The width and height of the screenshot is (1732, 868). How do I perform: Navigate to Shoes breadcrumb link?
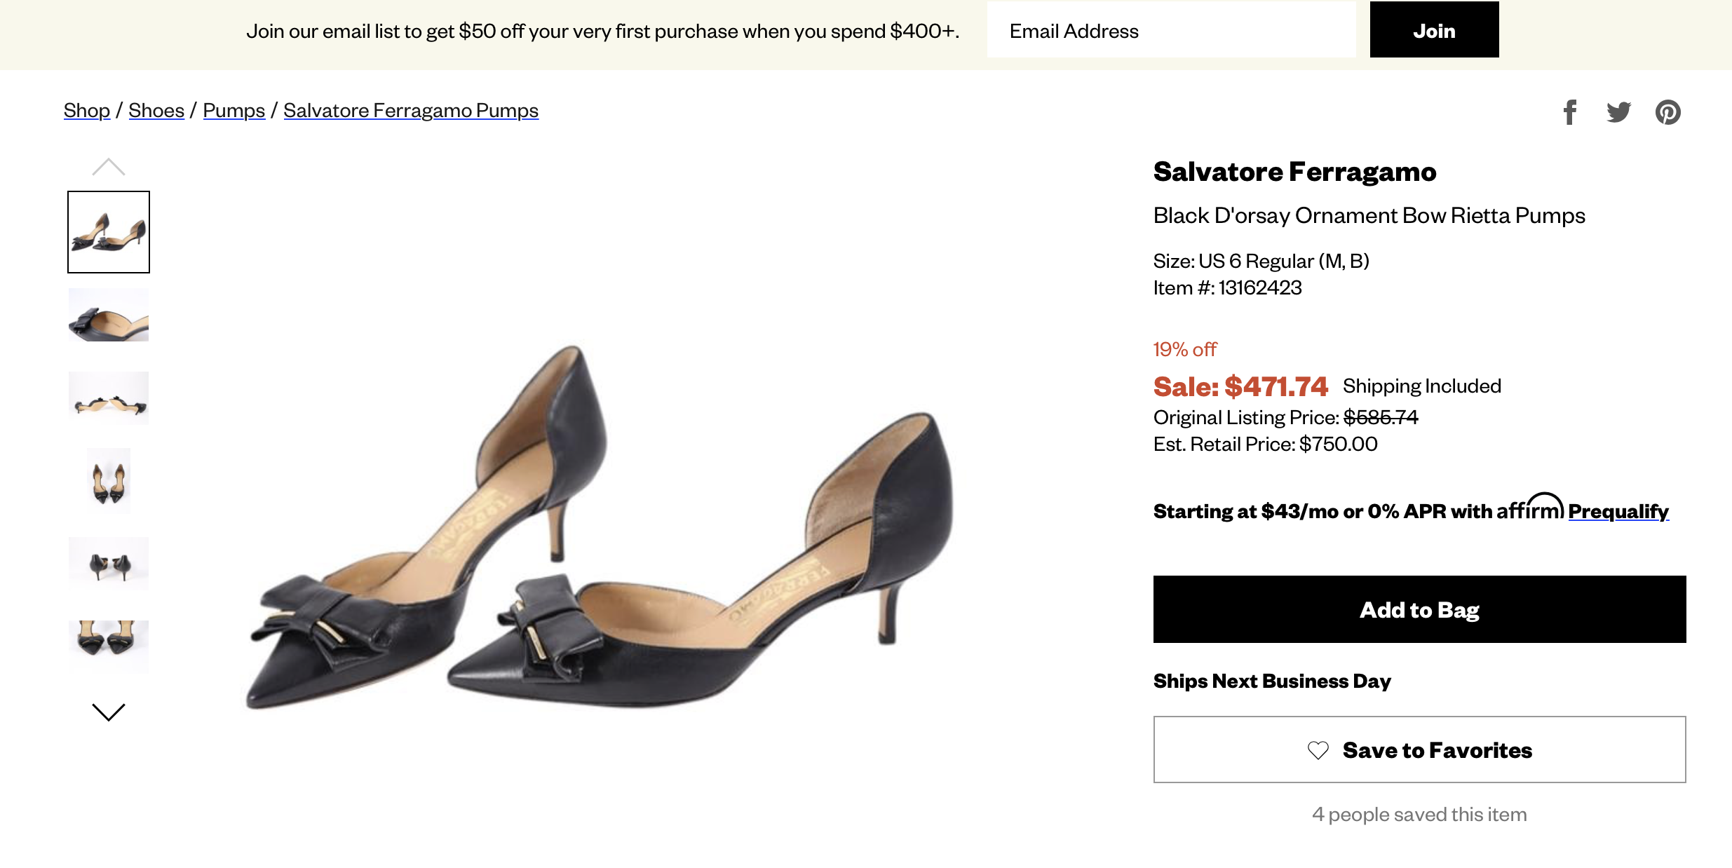tap(156, 111)
